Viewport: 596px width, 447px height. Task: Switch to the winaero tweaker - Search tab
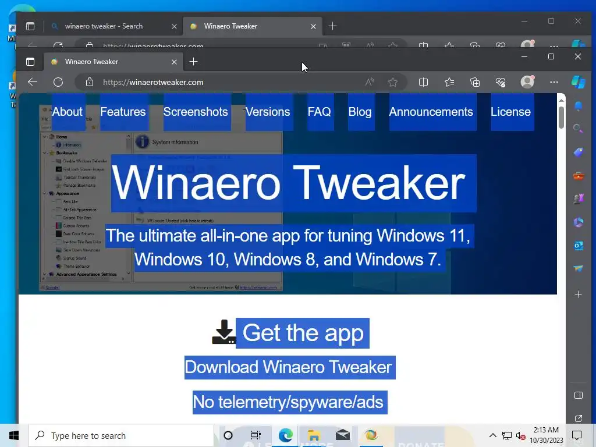point(113,26)
